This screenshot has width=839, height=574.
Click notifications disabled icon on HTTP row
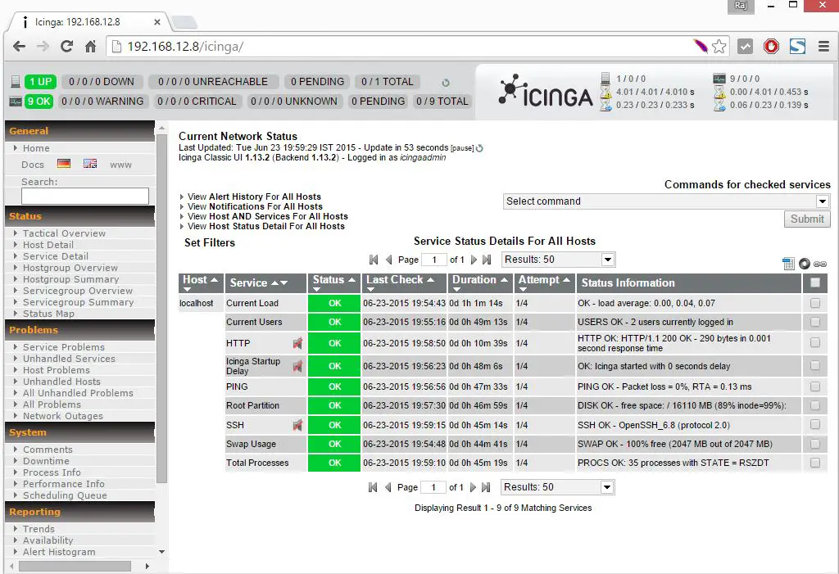298,343
